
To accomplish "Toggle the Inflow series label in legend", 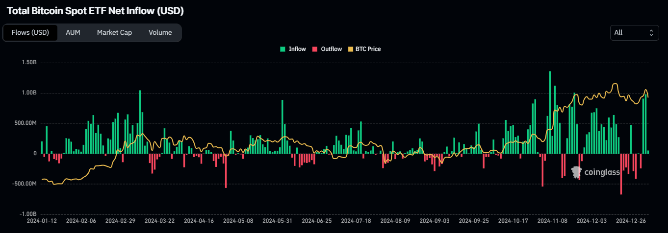I will coord(297,49).
